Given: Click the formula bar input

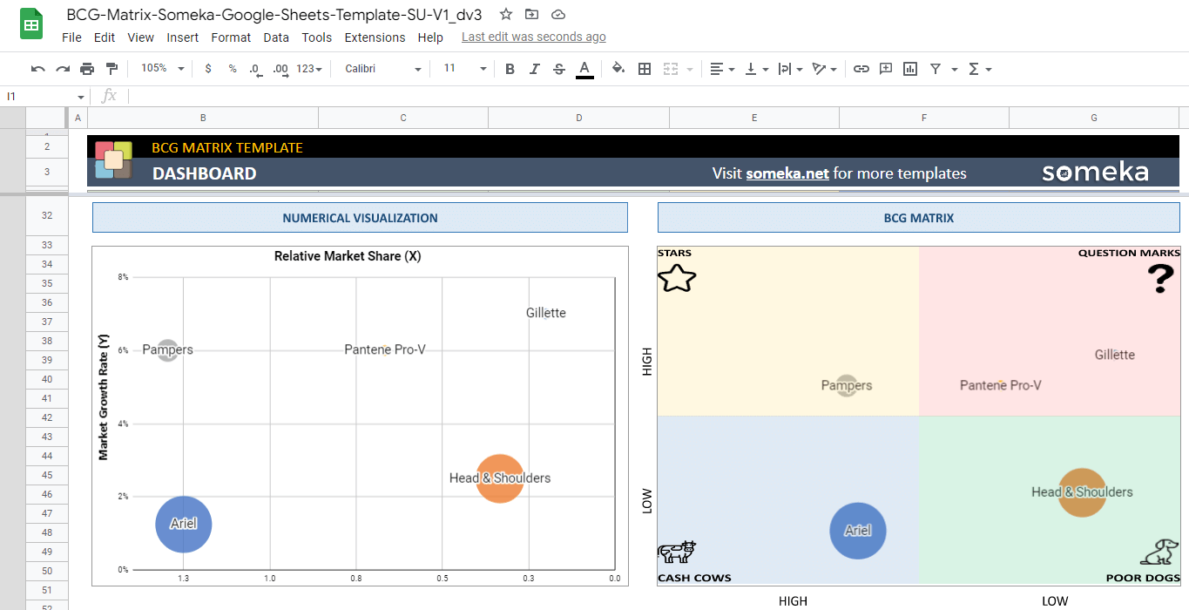Looking at the screenshot, I should click(658, 96).
